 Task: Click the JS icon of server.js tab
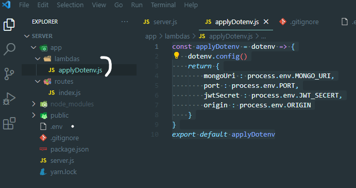[146, 22]
